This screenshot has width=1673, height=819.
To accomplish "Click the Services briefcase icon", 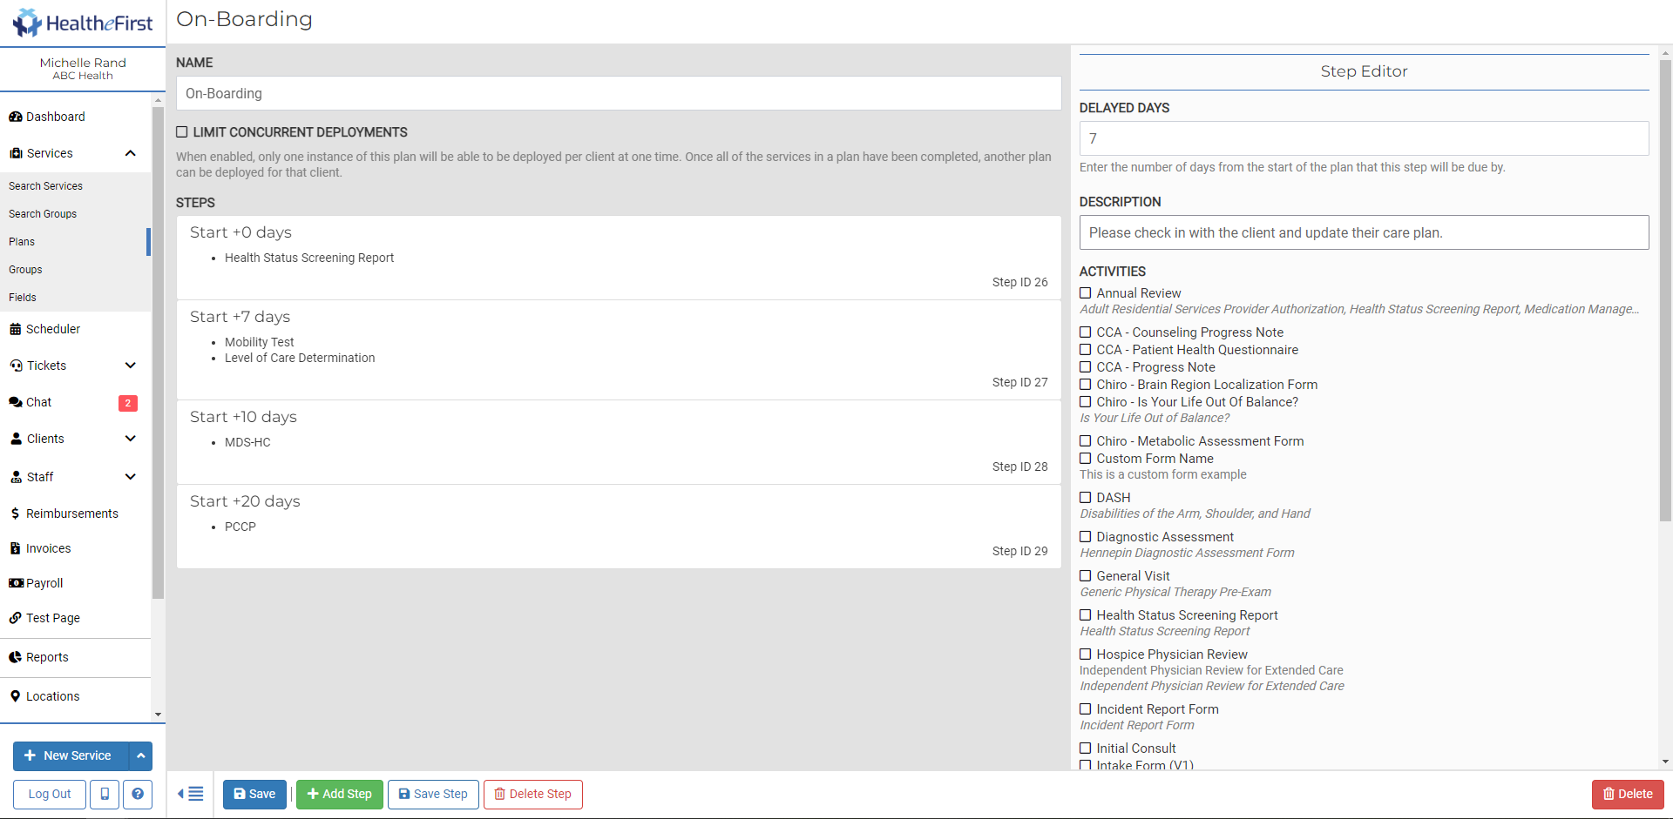I will [x=16, y=153].
